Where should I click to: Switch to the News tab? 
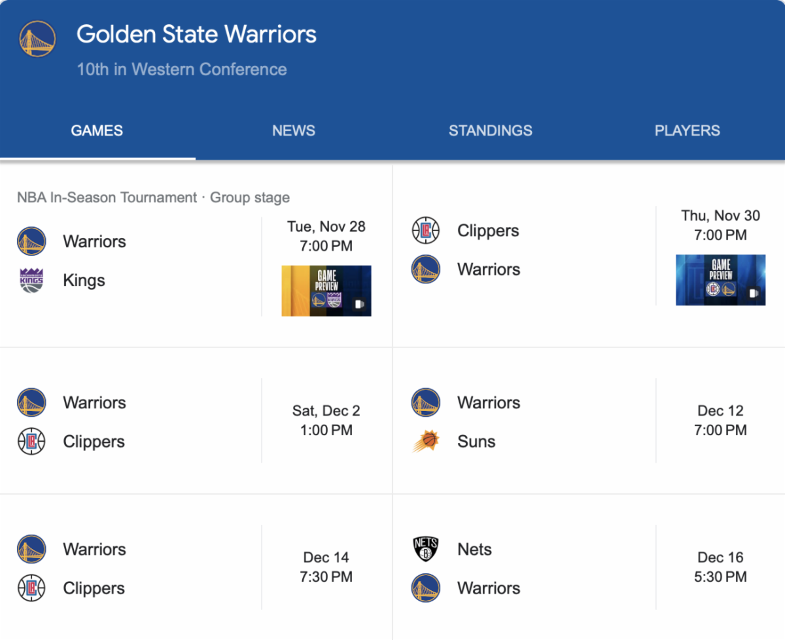(x=294, y=130)
